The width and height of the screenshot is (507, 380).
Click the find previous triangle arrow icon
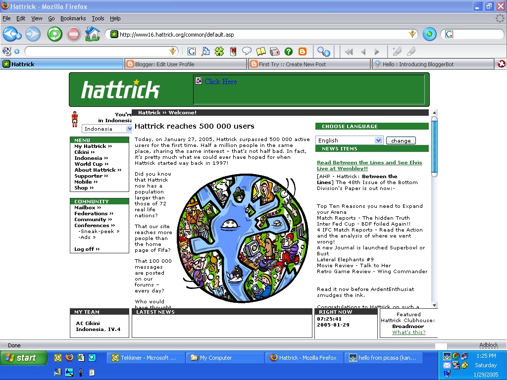point(363,51)
